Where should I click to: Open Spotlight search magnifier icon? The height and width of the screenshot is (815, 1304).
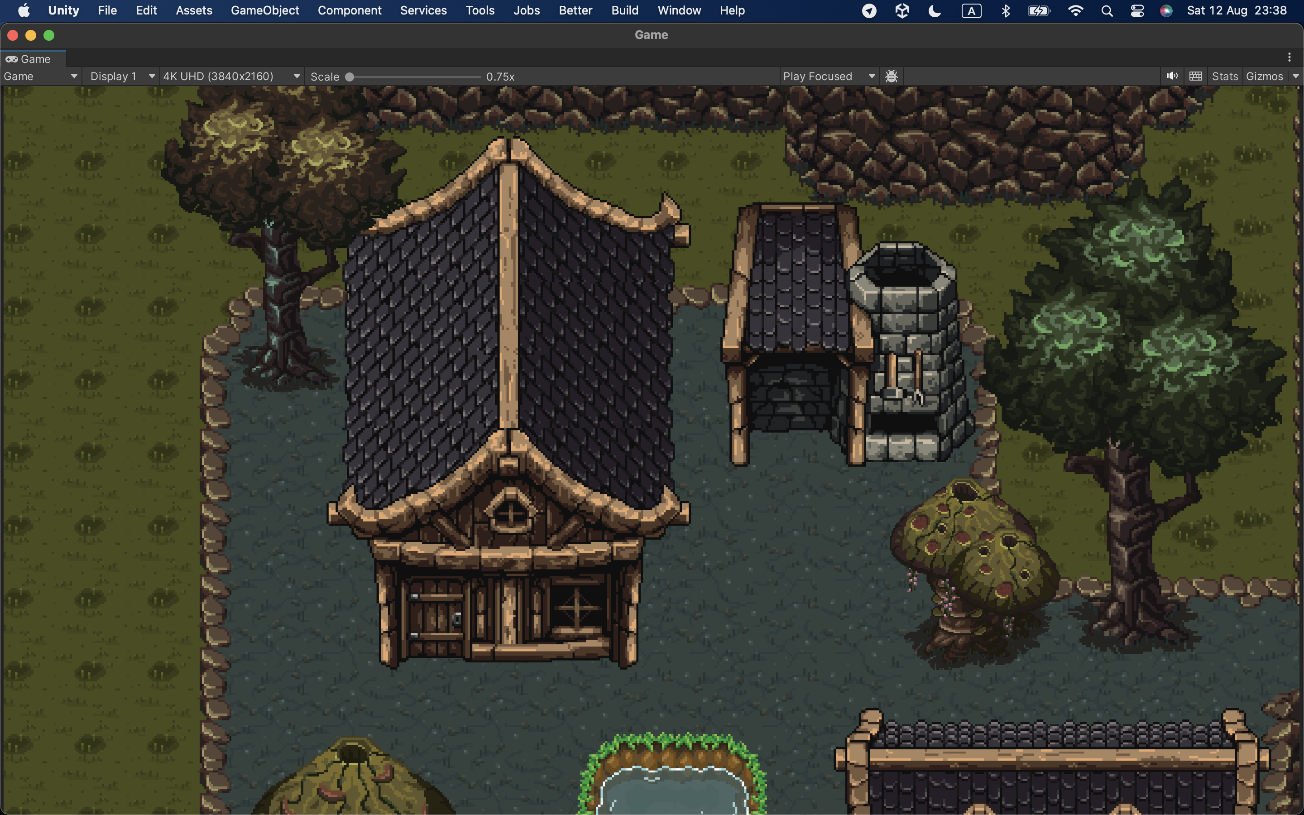tap(1107, 10)
